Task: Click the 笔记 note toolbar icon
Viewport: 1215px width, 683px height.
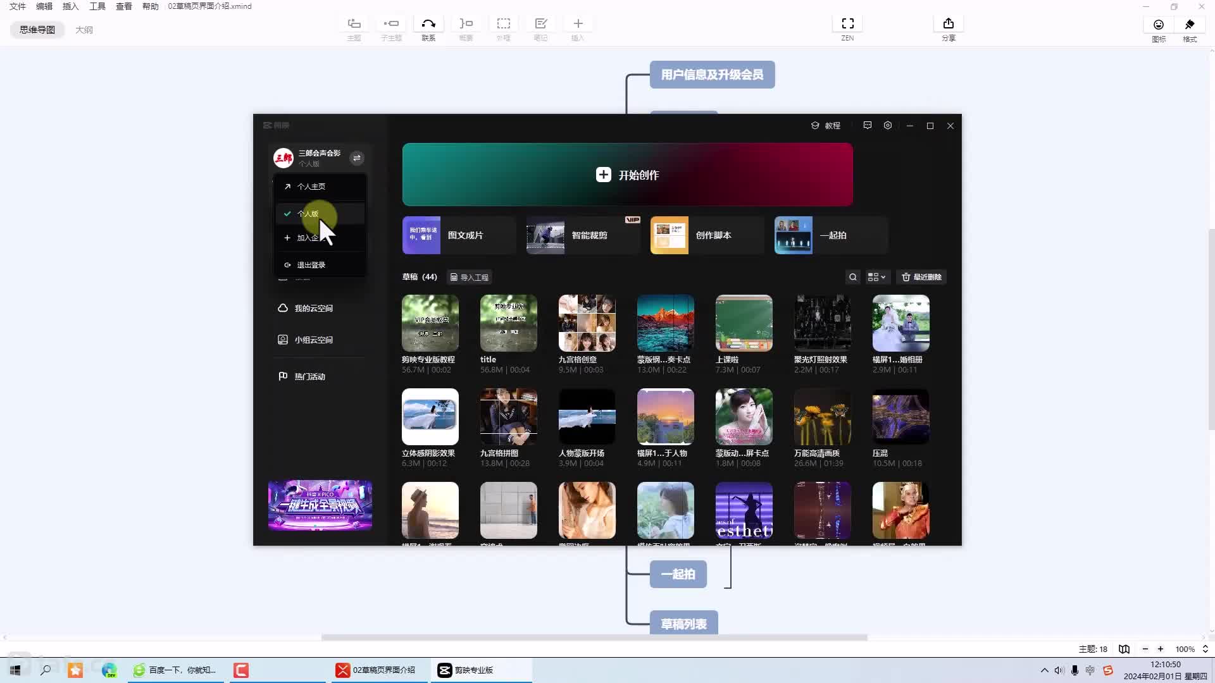Action: (x=540, y=23)
